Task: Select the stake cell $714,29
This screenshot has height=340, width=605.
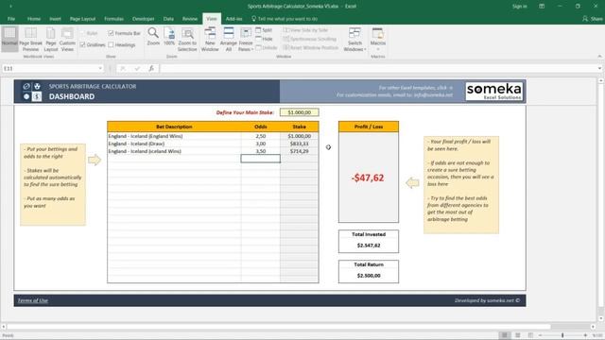Action: pyautogui.click(x=299, y=151)
